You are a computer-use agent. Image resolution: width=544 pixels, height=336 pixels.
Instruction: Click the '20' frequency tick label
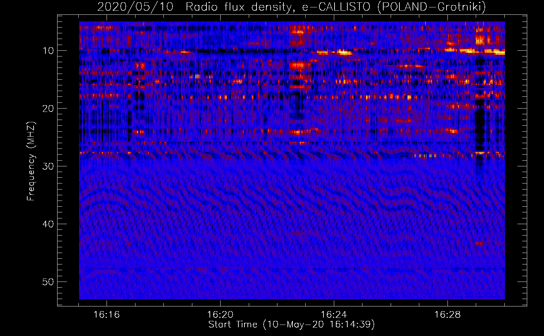coord(48,109)
